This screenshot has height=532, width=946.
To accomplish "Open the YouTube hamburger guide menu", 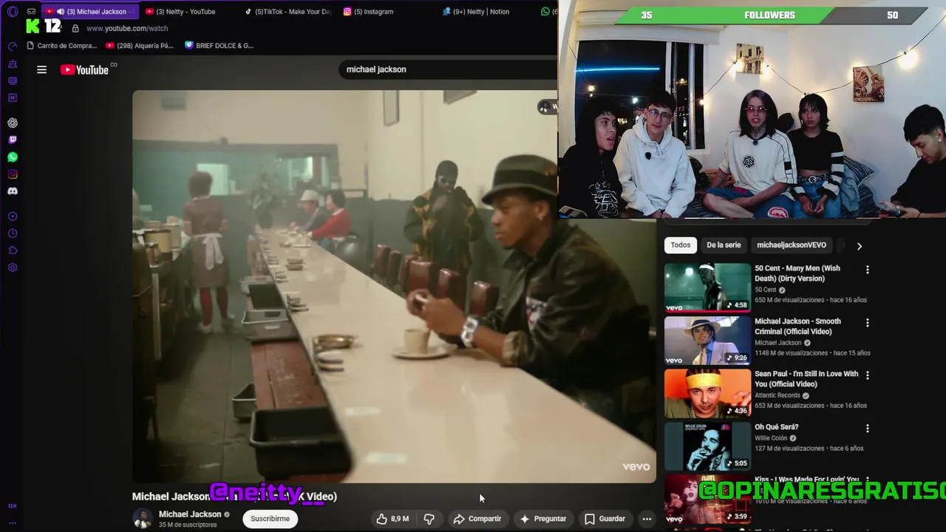I will tap(42, 69).
